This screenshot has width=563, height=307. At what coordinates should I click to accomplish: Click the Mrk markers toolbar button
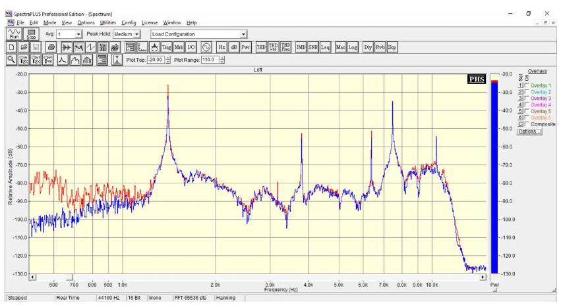click(179, 47)
